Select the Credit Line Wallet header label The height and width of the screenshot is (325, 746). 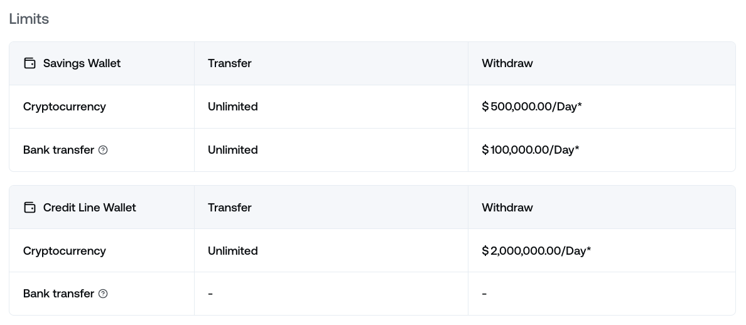coord(89,208)
